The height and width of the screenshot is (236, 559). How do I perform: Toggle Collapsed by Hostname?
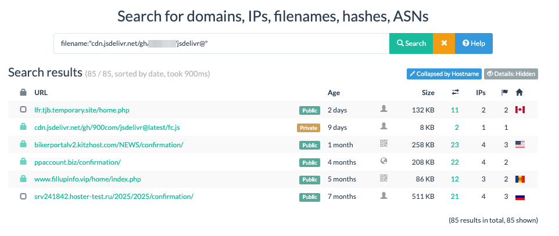pyautogui.click(x=444, y=74)
